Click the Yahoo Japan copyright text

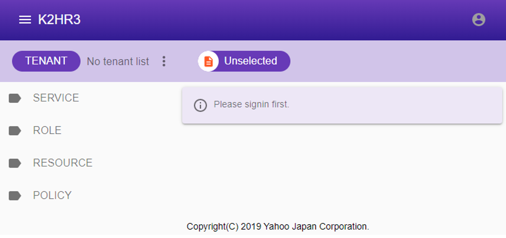[278, 227]
